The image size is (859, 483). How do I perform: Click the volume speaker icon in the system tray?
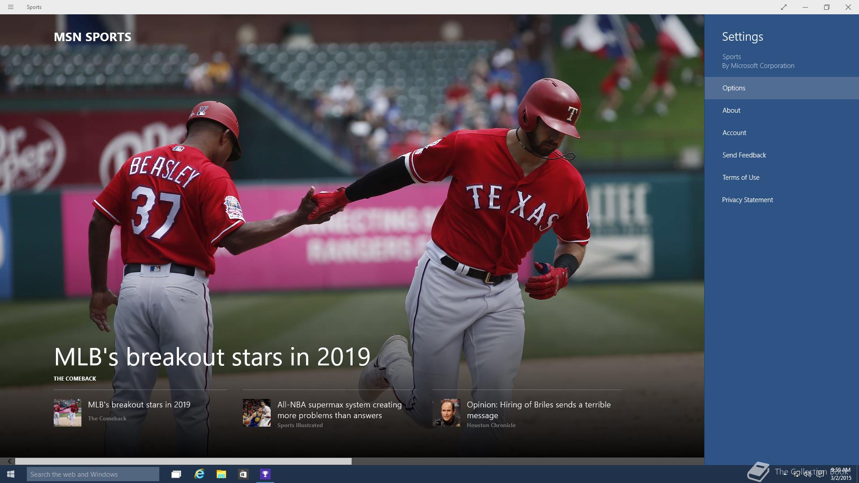pos(808,474)
